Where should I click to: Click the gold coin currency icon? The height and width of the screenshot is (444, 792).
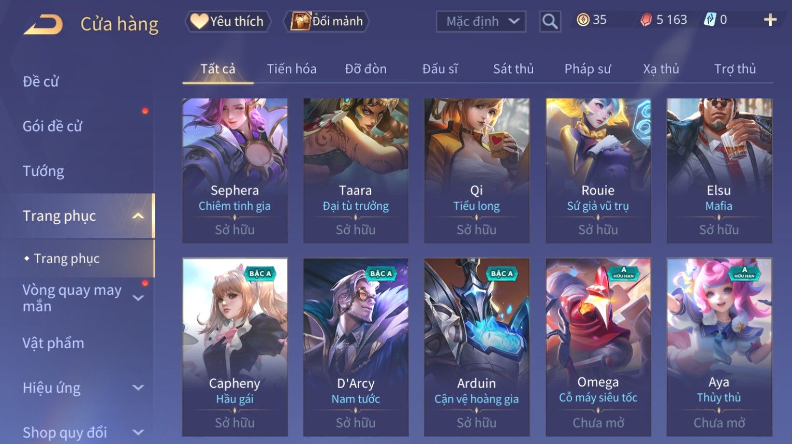pyautogui.click(x=583, y=20)
